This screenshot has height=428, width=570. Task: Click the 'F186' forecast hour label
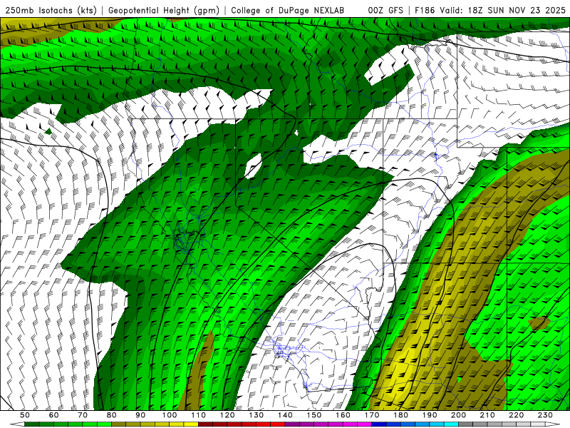click(x=425, y=11)
